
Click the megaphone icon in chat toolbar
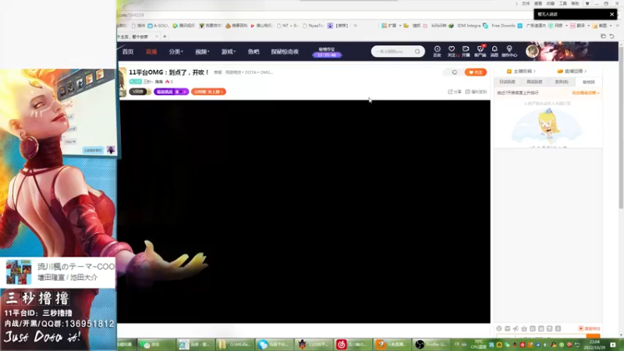coord(516,328)
